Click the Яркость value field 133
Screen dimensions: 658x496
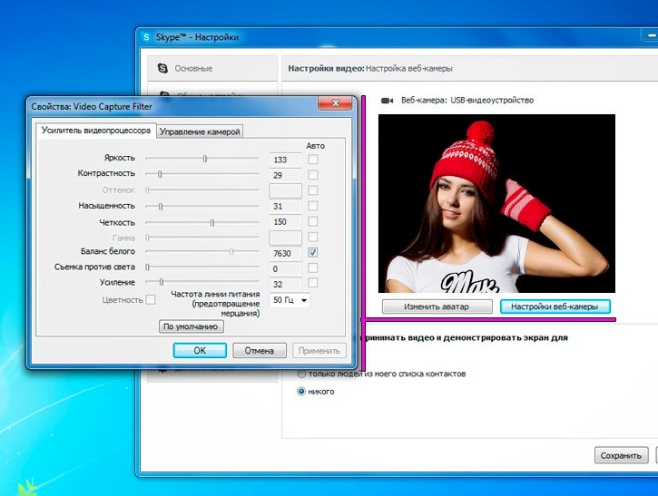click(285, 160)
